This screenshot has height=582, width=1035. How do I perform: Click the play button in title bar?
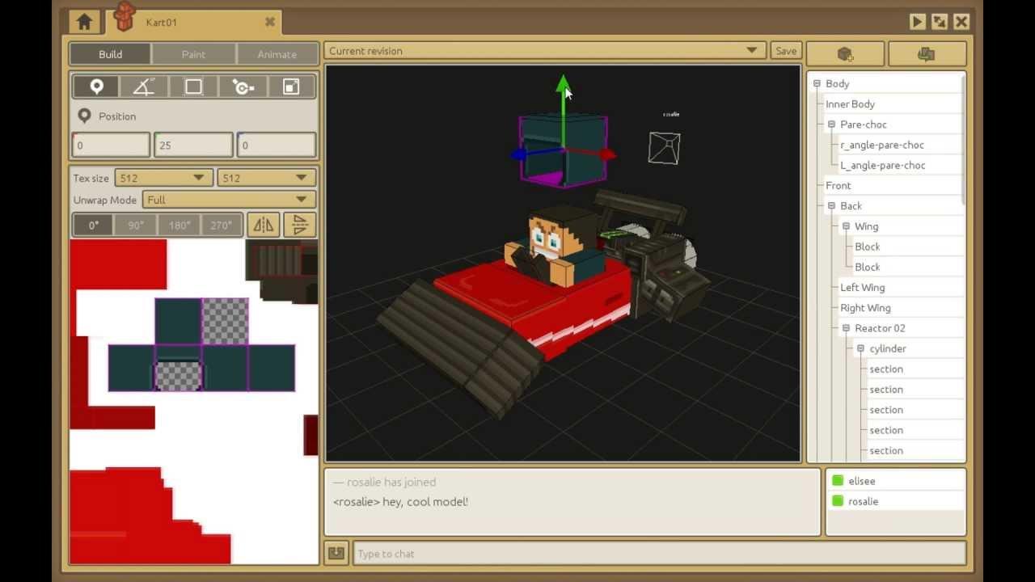pyautogui.click(x=917, y=22)
